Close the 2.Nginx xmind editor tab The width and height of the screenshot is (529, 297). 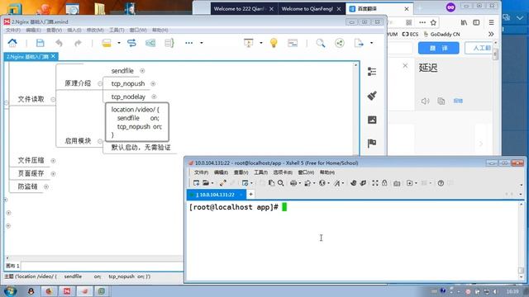click(53, 56)
